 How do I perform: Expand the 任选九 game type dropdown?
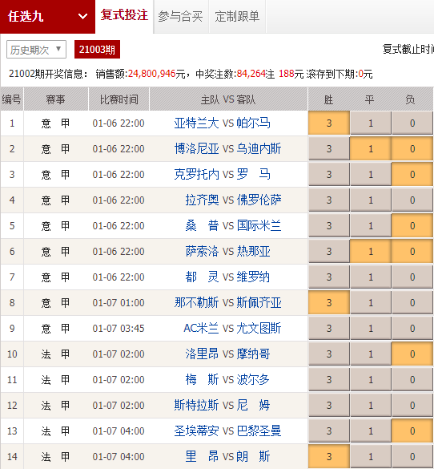pyautogui.click(x=47, y=17)
